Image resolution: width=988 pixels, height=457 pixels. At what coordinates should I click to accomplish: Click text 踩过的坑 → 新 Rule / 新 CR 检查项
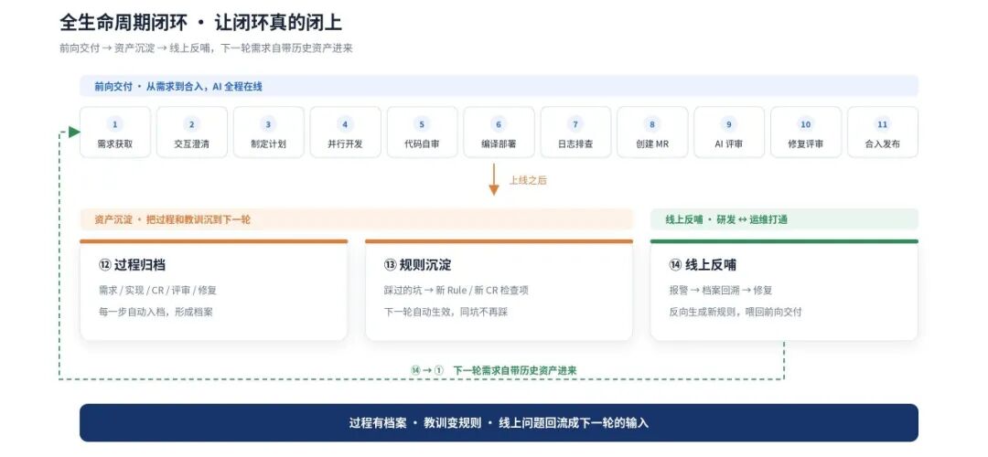456,290
